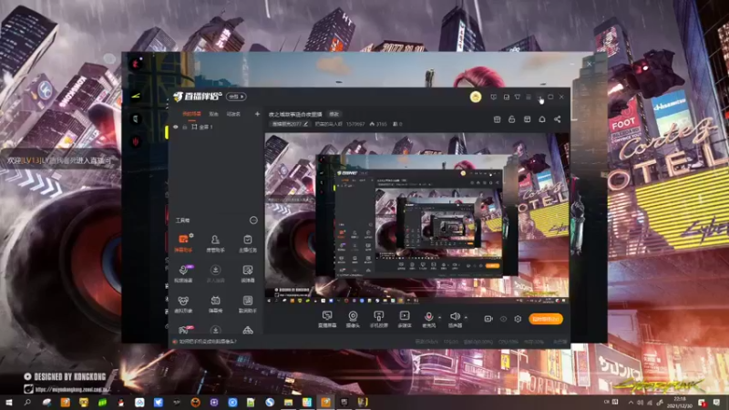Click the edit button next to stream title

click(x=334, y=114)
